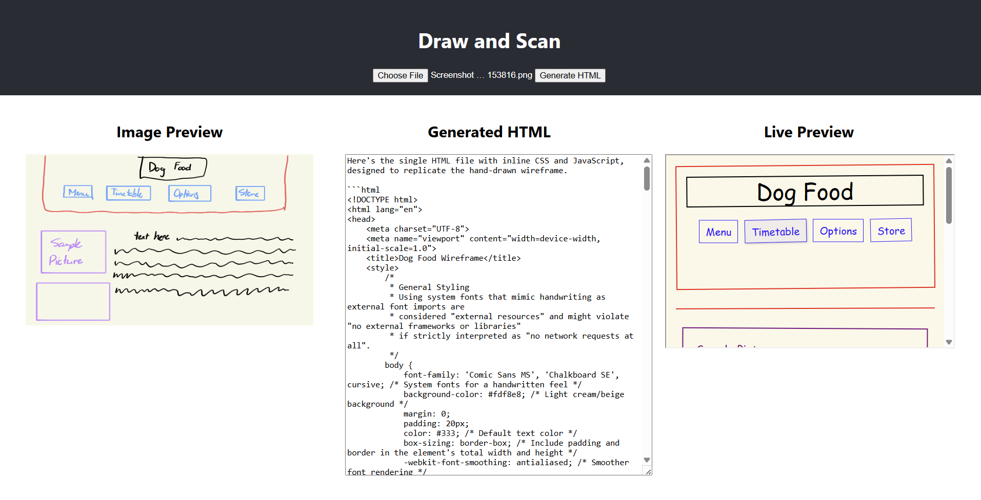Click the Dog Food title in Live Preview
Image resolution: width=981 pixels, height=500 pixels.
pos(805,192)
